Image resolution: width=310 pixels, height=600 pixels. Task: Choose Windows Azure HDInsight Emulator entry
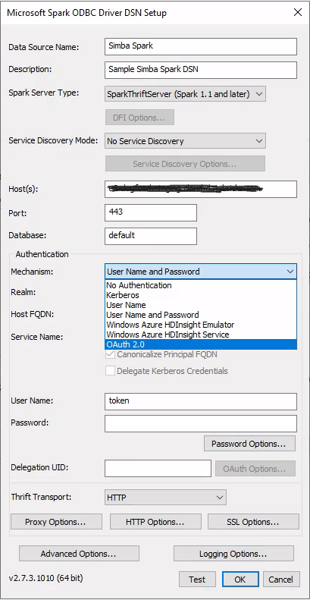(200, 325)
